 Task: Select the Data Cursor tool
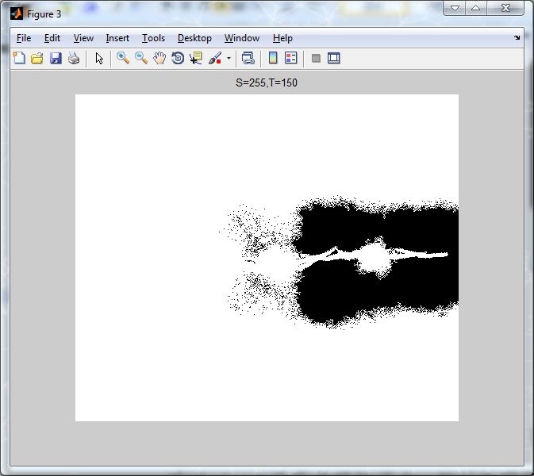pyautogui.click(x=196, y=58)
